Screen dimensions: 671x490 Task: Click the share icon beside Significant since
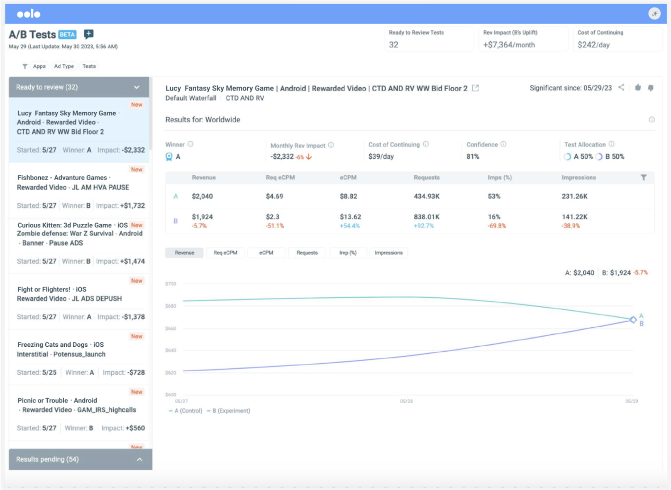(621, 87)
